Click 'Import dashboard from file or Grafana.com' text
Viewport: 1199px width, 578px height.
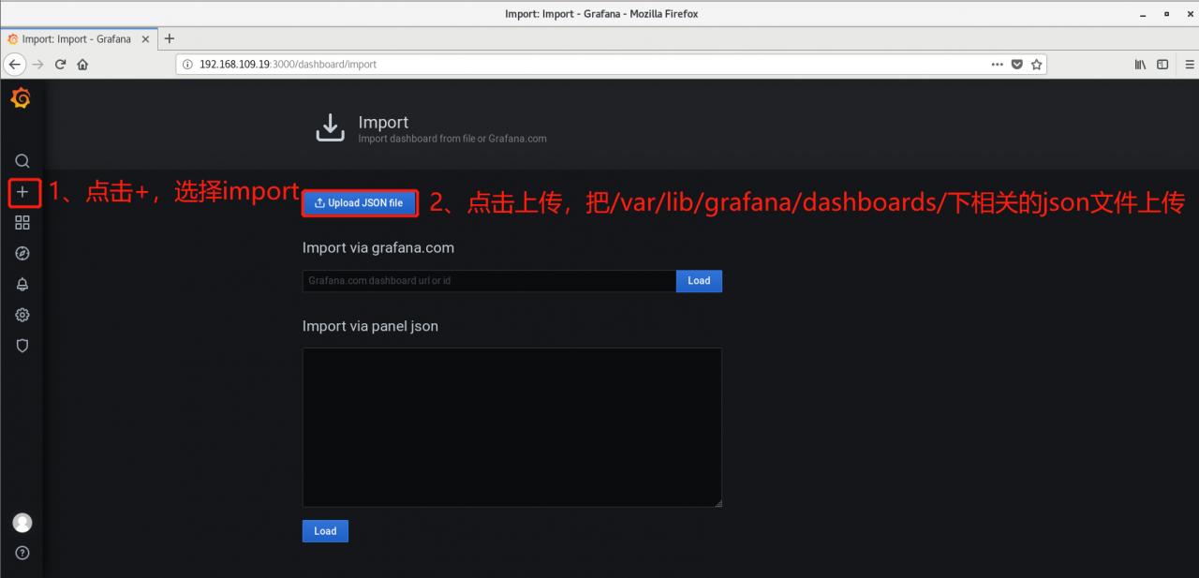452,139
